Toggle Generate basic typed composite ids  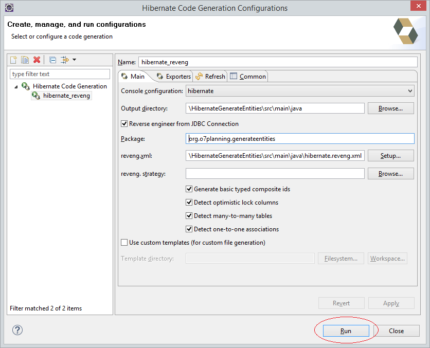189,189
